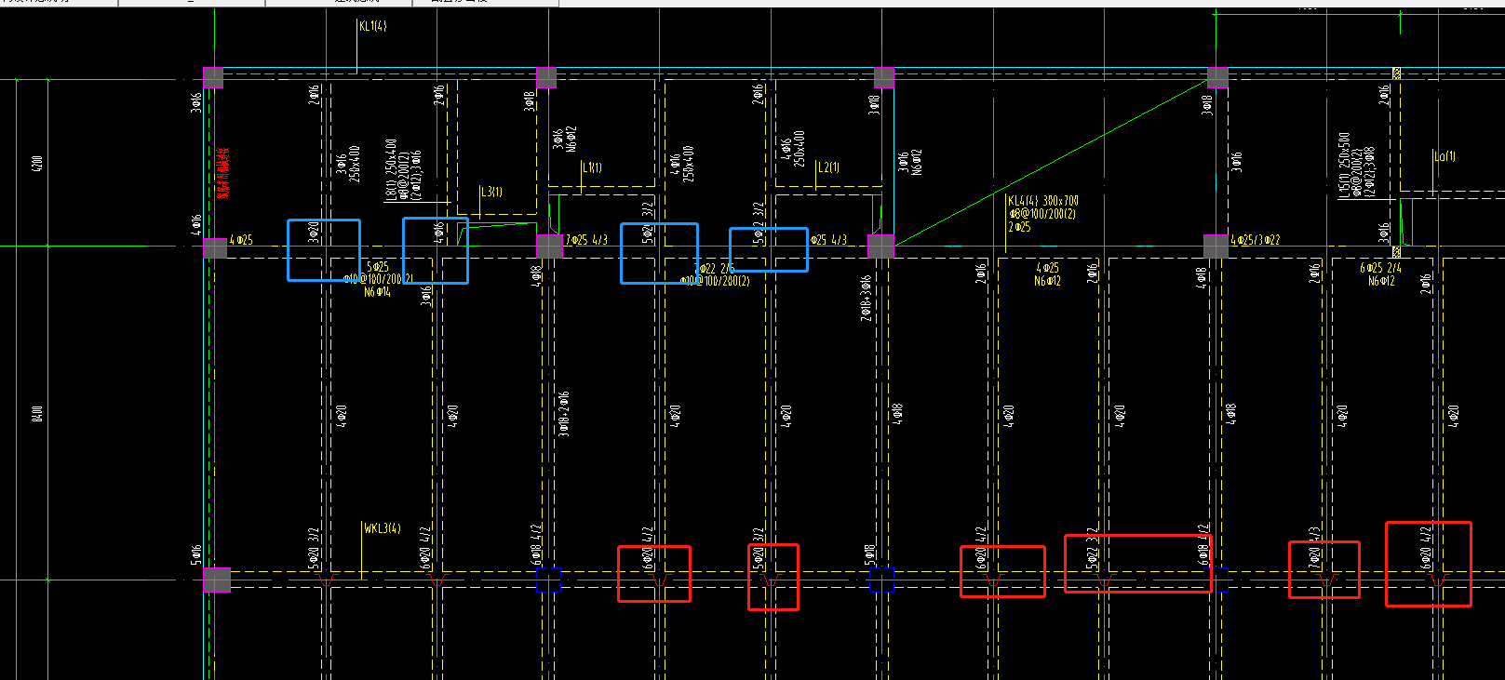Click the column square beside 4Φ25/3Φ22
The width and height of the screenshot is (1505, 680).
coord(1216,247)
